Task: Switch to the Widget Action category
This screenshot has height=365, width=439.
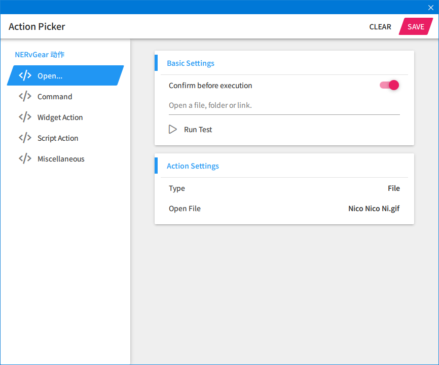Action: tap(60, 117)
